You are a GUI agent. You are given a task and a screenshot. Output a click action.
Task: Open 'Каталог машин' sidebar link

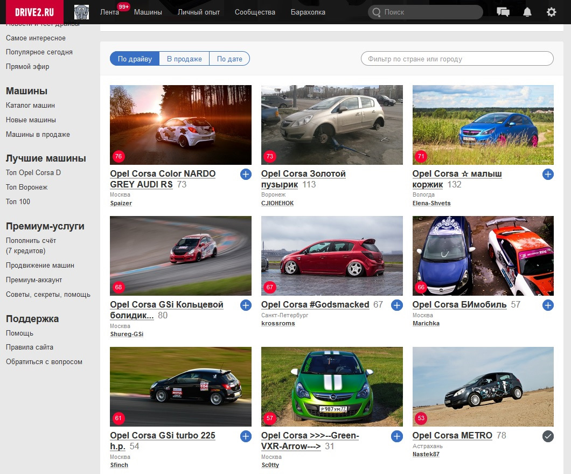point(30,106)
